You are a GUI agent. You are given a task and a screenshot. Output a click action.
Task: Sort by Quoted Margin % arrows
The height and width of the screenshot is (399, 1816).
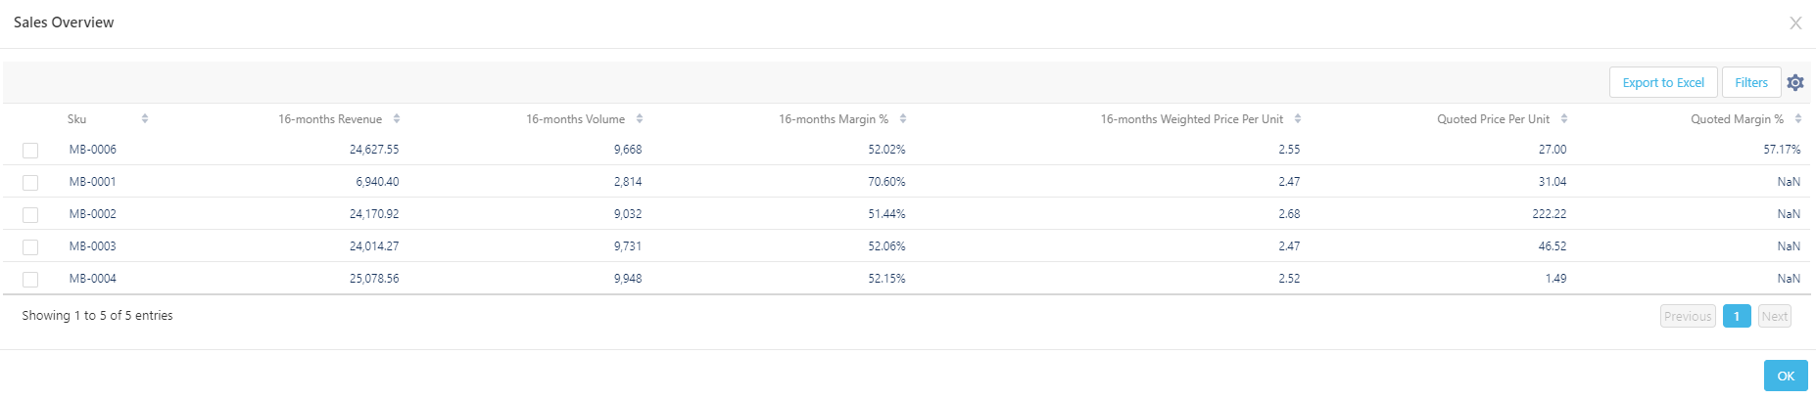(x=1798, y=119)
